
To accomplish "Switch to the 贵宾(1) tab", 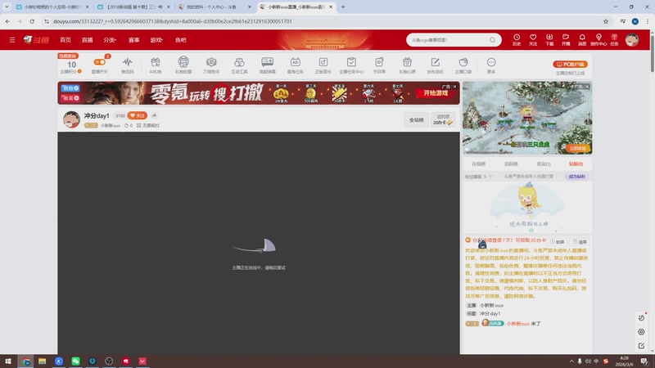I will pos(544,164).
